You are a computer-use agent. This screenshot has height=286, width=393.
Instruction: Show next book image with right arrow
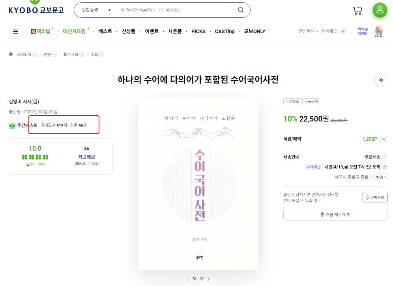pyautogui.click(x=209, y=279)
